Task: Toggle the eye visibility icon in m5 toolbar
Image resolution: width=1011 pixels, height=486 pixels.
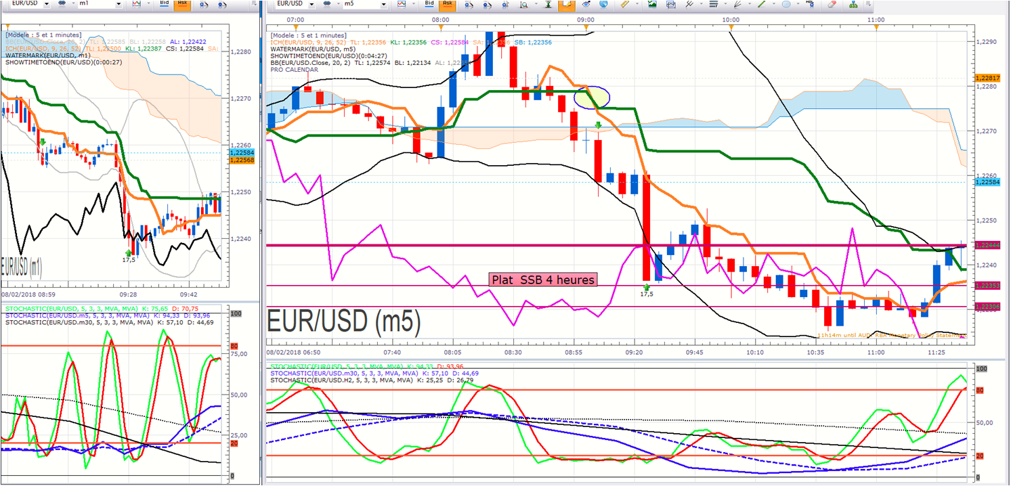Action: point(586,4)
